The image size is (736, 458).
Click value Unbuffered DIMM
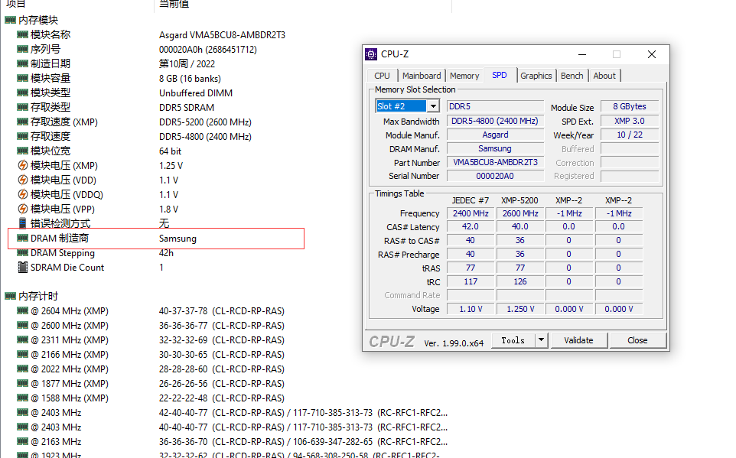(196, 93)
